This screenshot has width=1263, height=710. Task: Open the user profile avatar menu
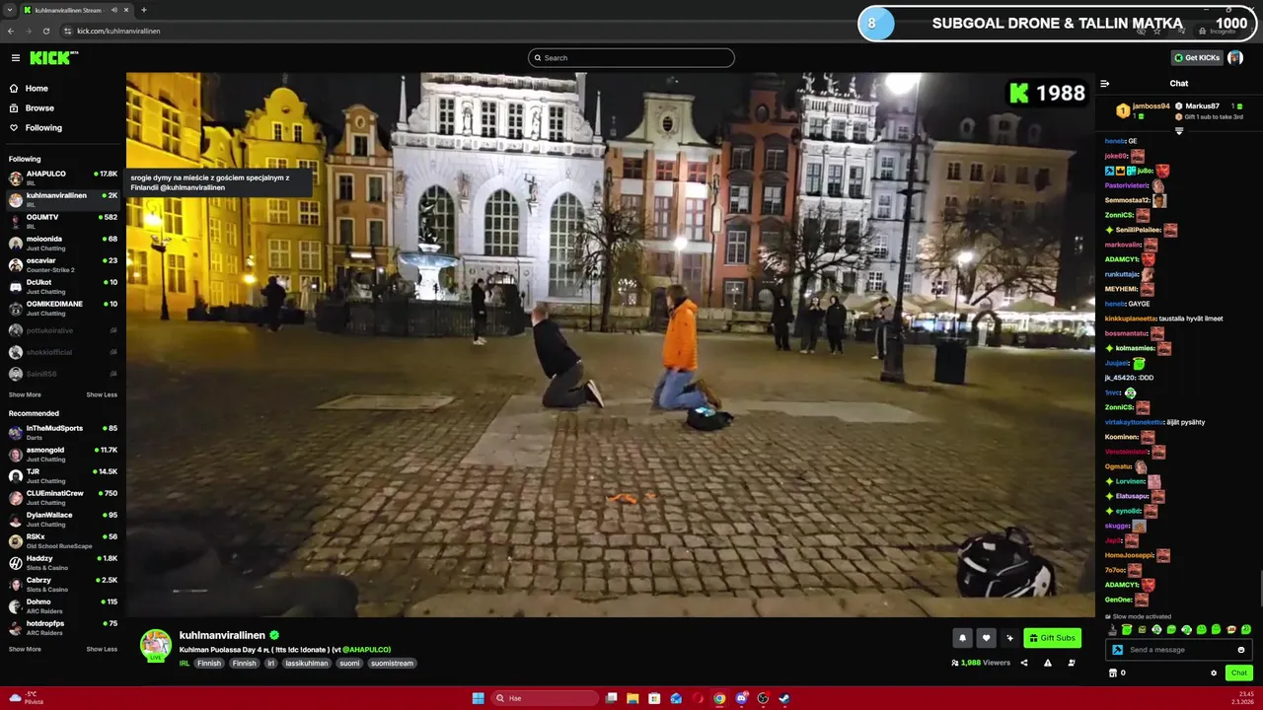[x=1235, y=58]
